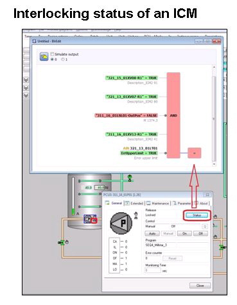Click the Status button in faceplate

point(197,215)
